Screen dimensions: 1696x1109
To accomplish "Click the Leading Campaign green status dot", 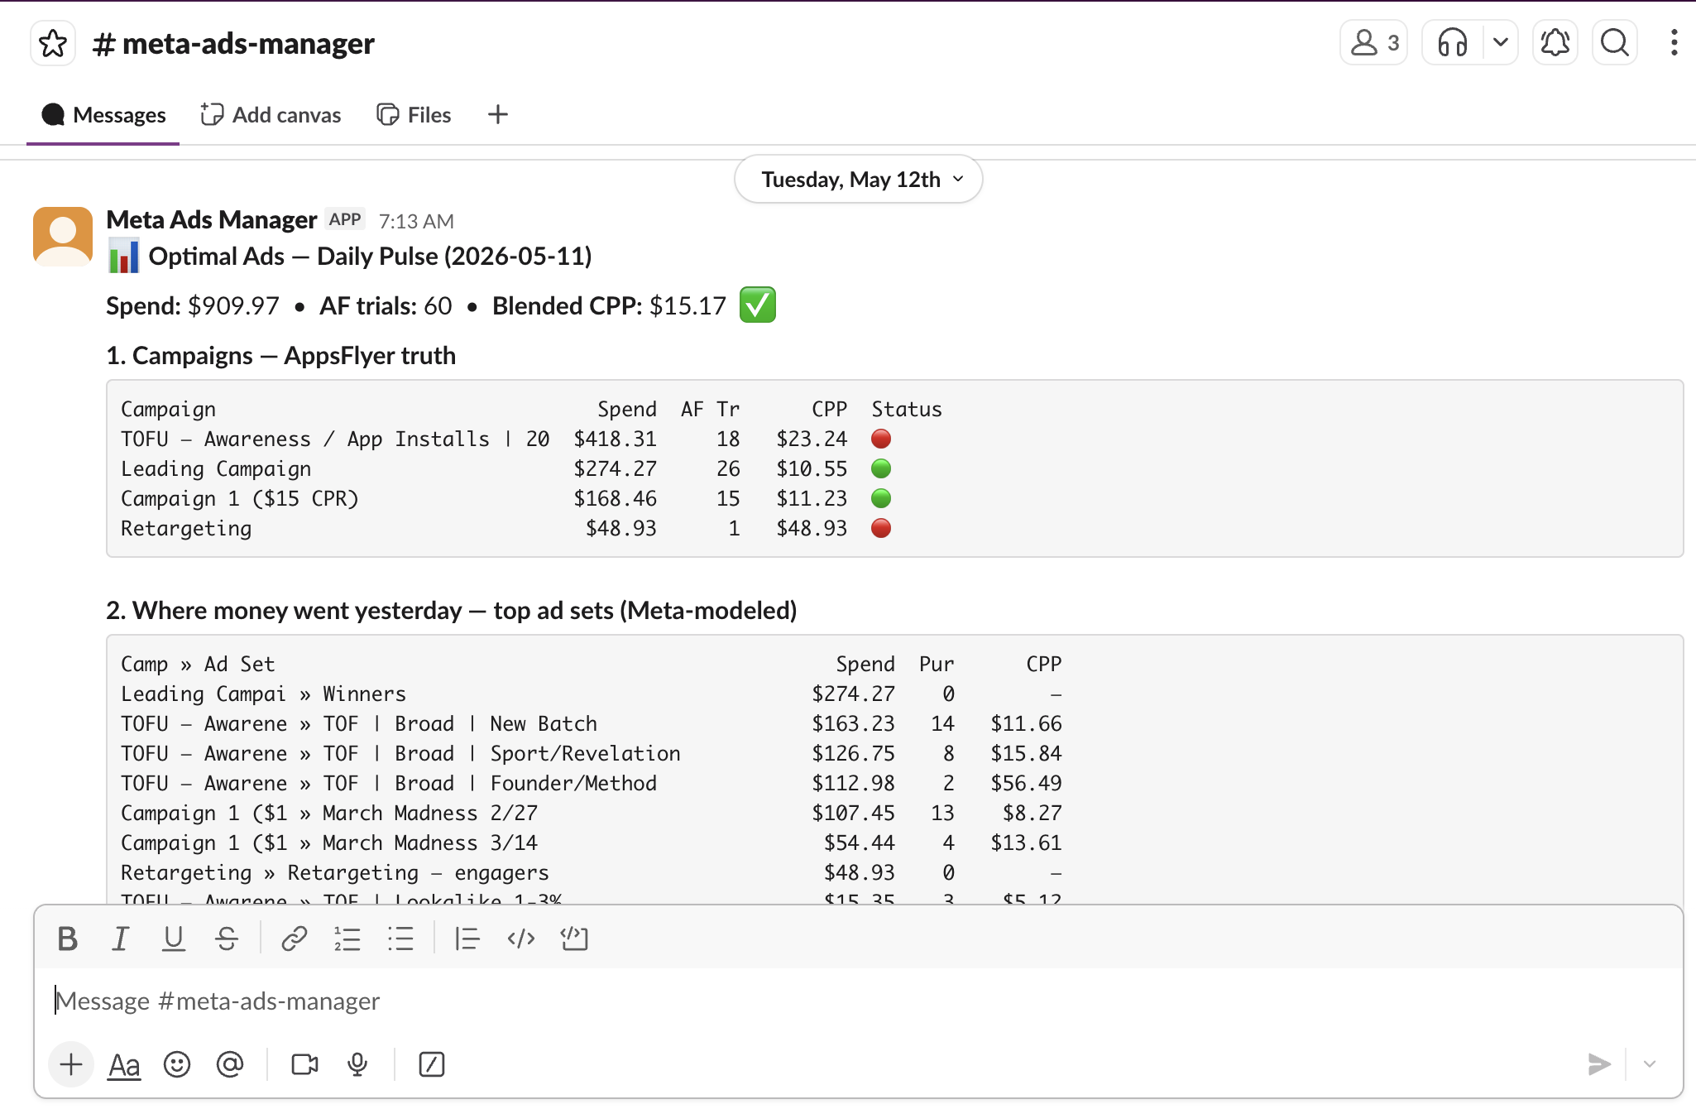I will 881,468.
